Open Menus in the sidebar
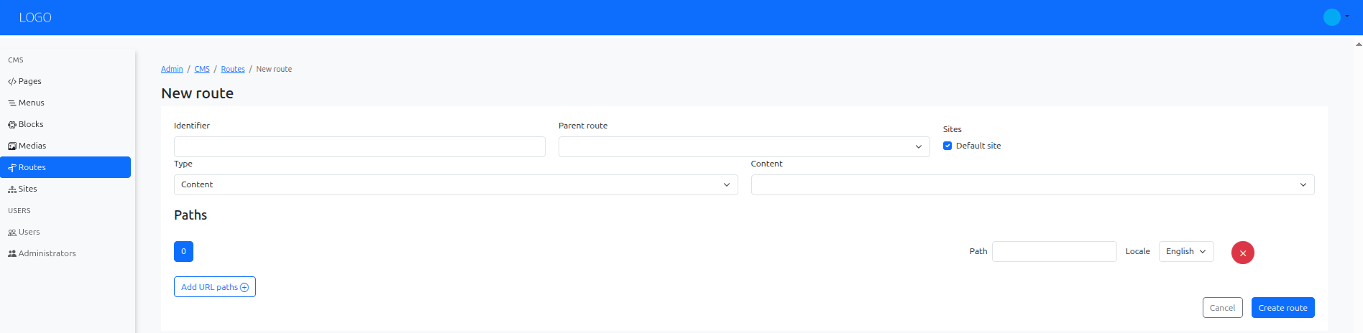 [65, 103]
